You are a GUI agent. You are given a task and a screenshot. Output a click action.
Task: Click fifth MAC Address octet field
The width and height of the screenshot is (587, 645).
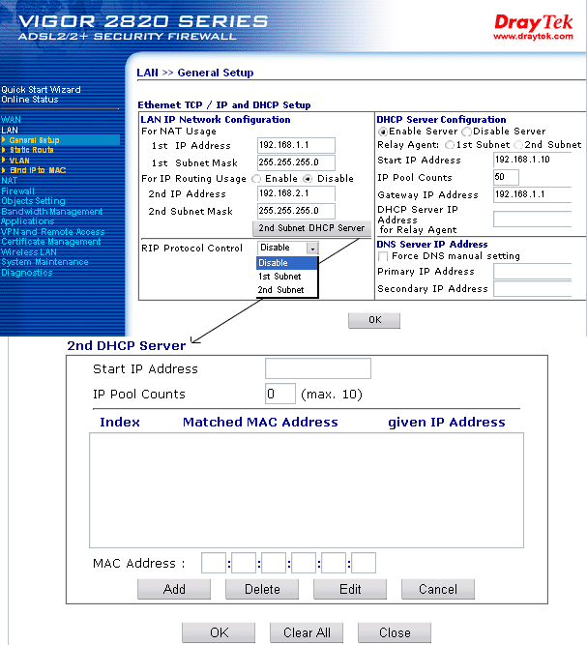334,563
